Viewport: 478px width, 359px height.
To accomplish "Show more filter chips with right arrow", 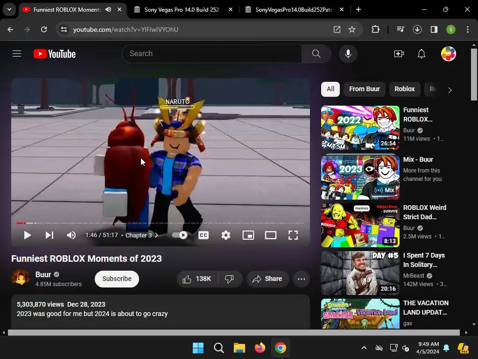I will coord(450,90).
